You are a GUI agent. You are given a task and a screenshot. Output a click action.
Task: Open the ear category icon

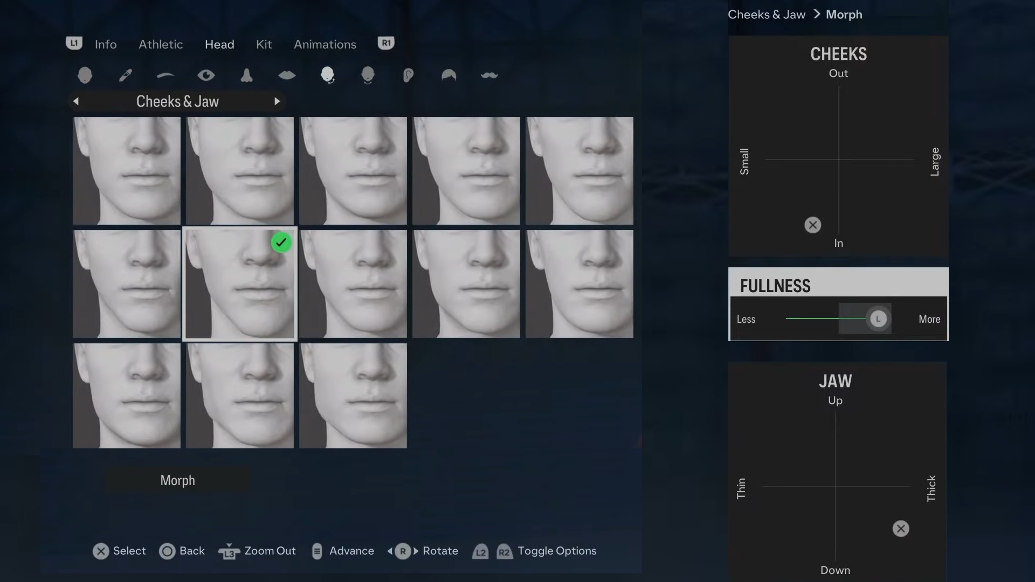click(x=408, y=75)
